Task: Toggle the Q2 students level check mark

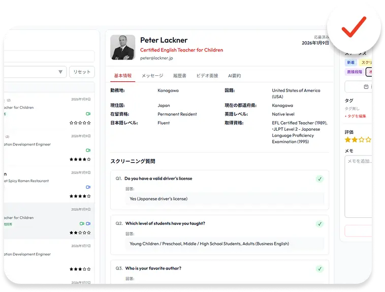Action: tap(319, 224)
